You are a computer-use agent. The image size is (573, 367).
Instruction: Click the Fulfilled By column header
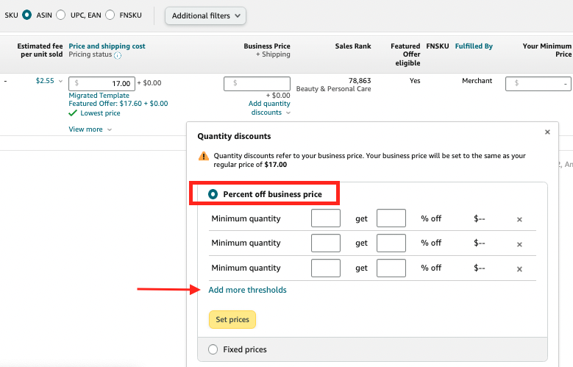(x=474, y=46)
